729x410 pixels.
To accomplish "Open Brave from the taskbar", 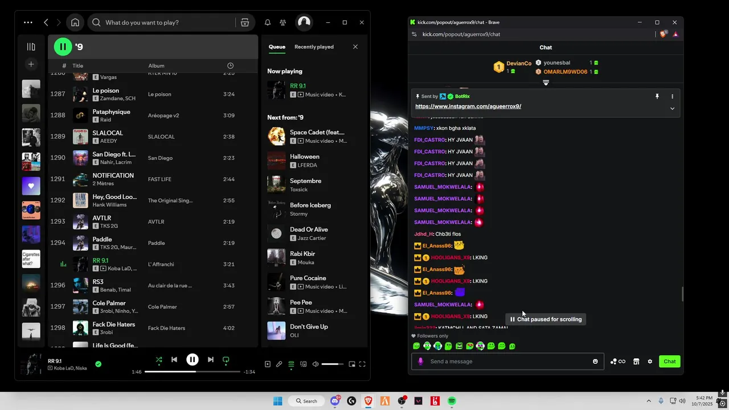I will click(x=368, y=401).
